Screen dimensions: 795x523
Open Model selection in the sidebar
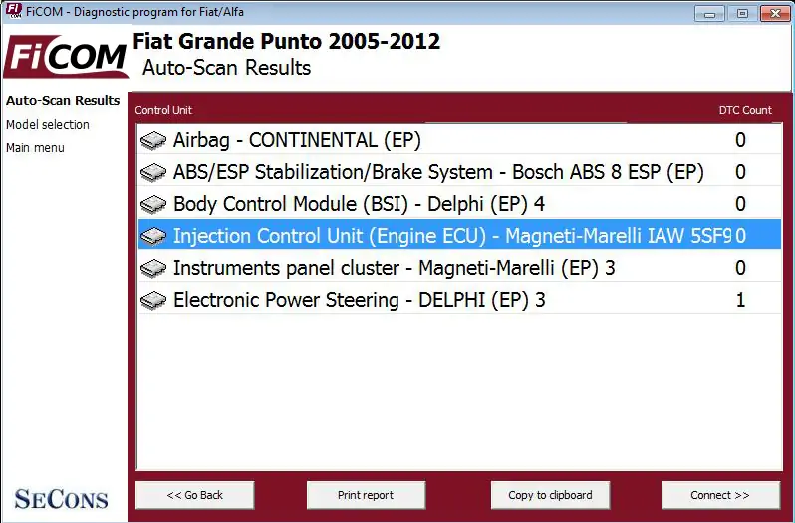coord(48,125)
